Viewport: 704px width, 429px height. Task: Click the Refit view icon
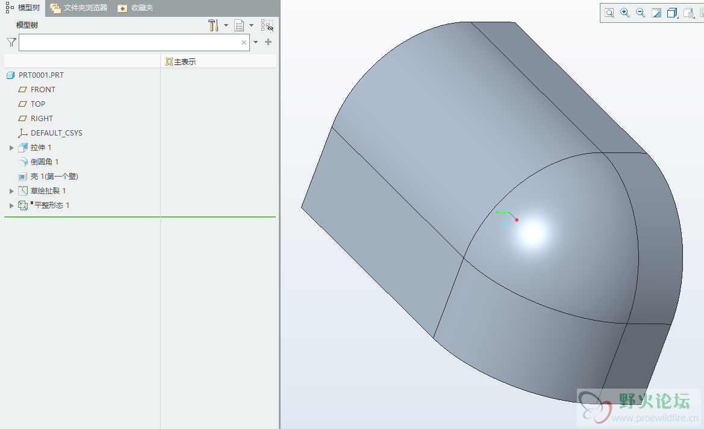point(609,13)
